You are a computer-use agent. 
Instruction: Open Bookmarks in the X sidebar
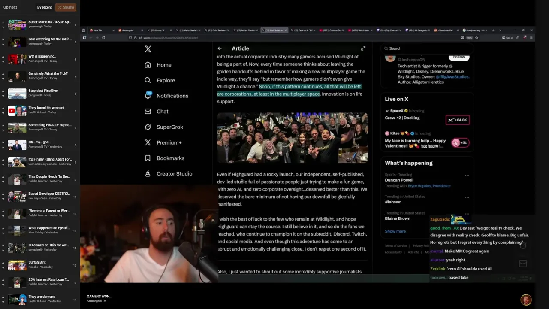tap(164, 158)
